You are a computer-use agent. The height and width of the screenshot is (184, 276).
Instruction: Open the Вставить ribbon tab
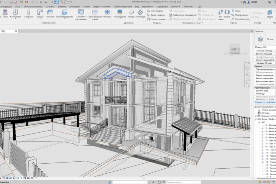pyautogui.click(x=62, y=7)
